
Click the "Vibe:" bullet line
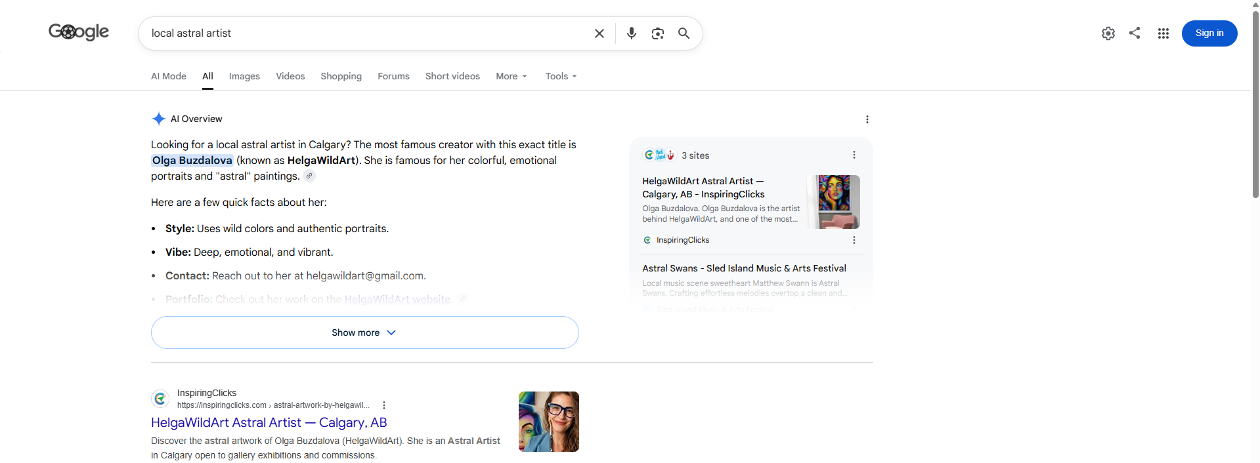click(x=250, y=252)
